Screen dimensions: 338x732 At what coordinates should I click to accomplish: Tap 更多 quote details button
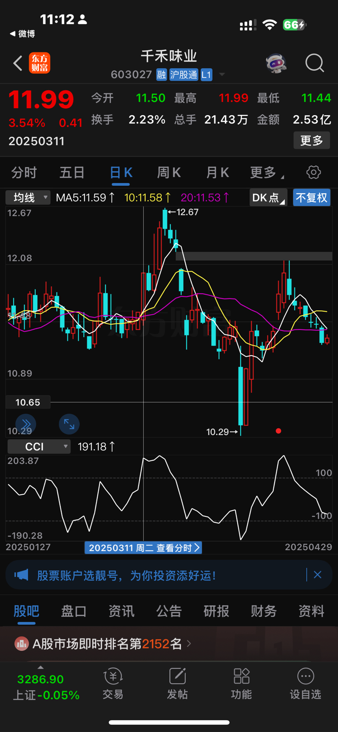click(x=312, y=140)
